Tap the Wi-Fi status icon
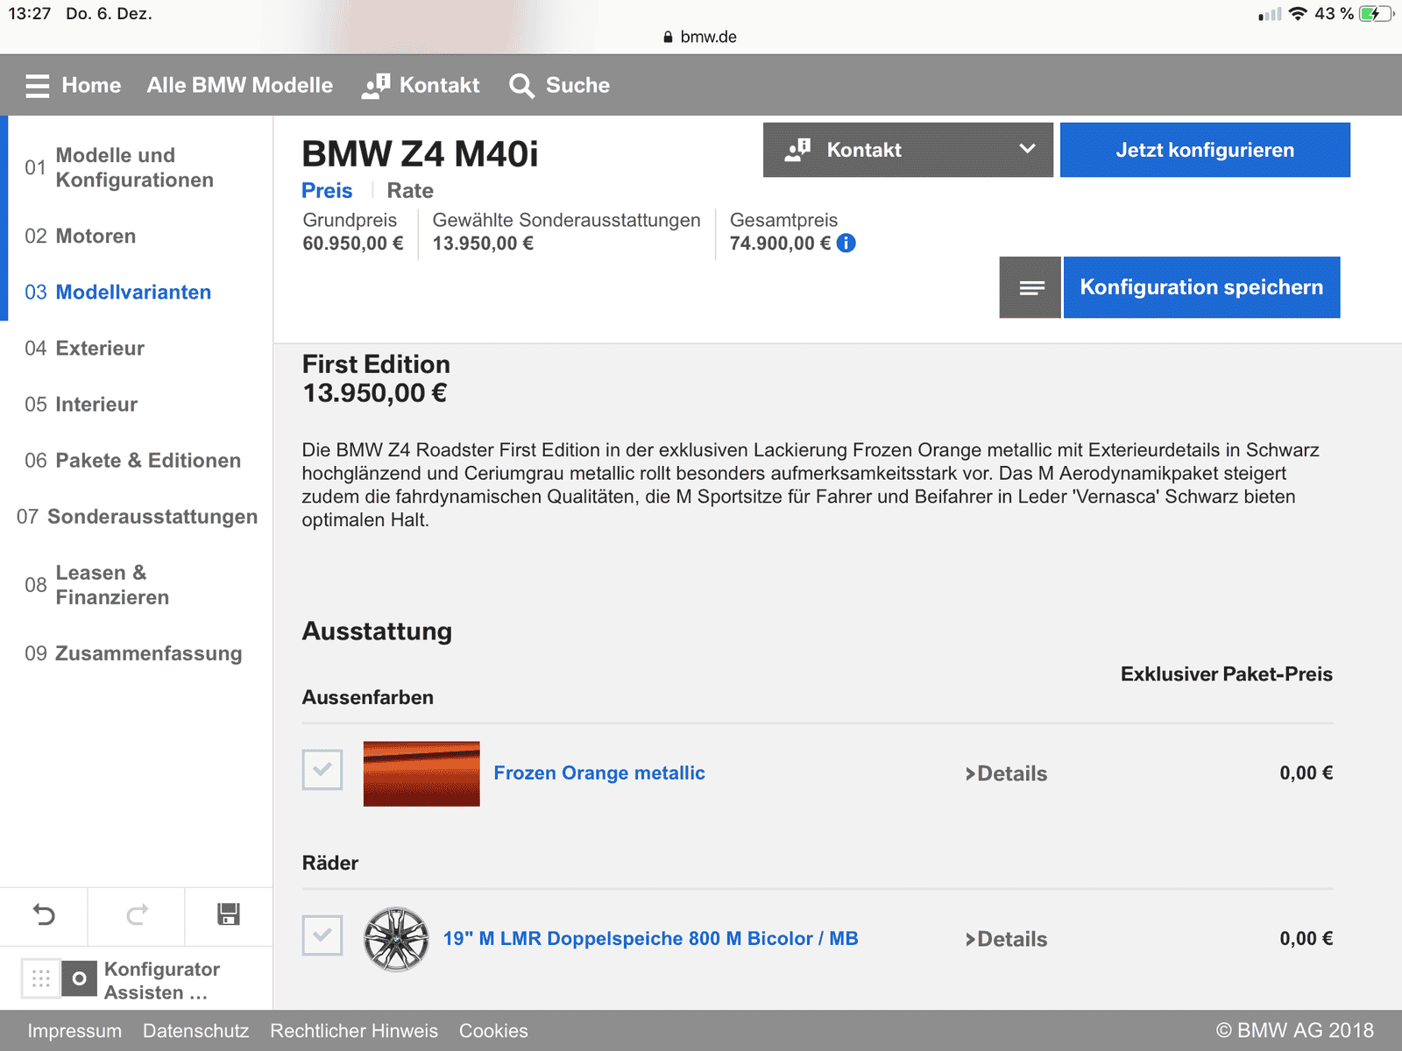This screenshot has height=1051, width=1402. (1299, 14)
